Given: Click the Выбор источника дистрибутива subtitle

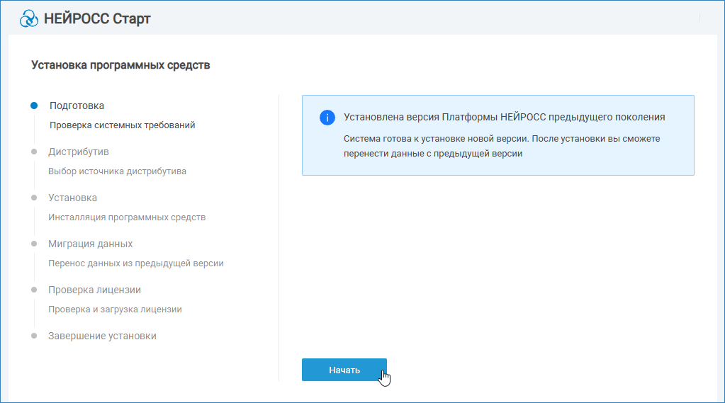Looking at the screenshot, I should click(x=117, y=171).
